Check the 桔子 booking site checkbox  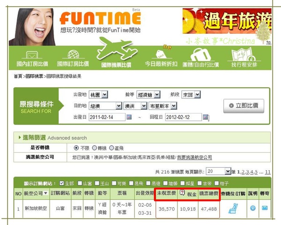pyautogui.click(x=217, y=183)
